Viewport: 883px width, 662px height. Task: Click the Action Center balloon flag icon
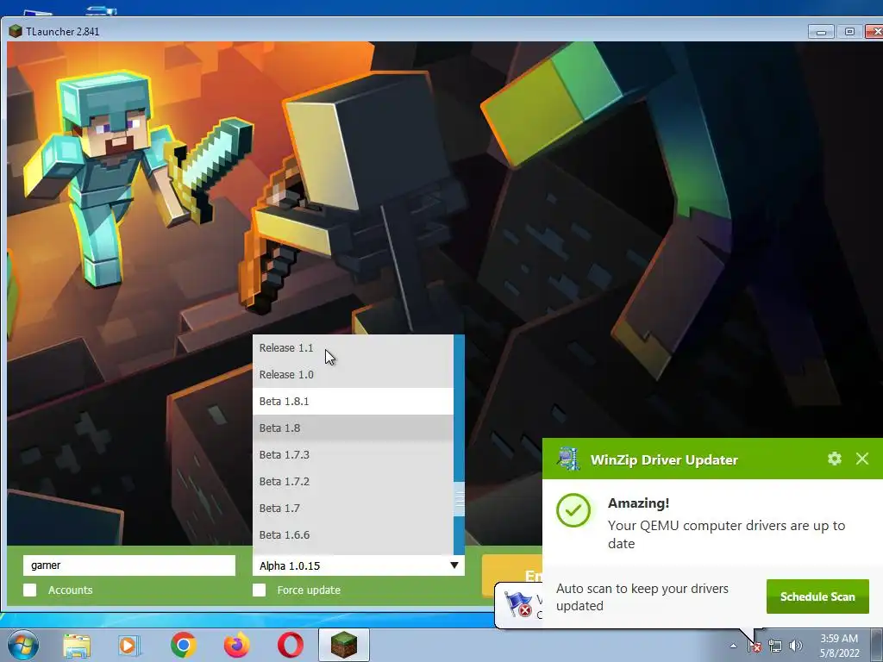517,604
